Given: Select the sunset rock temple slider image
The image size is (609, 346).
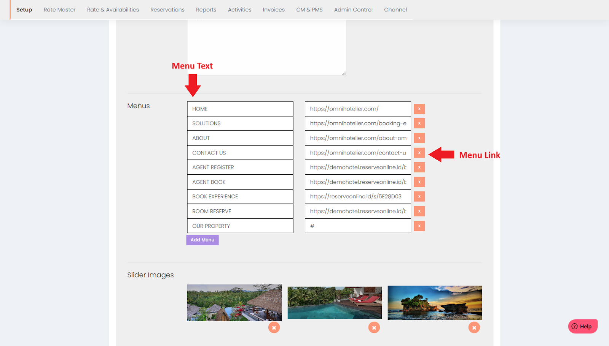Looking at the screenshot, I should pos(435,303).
